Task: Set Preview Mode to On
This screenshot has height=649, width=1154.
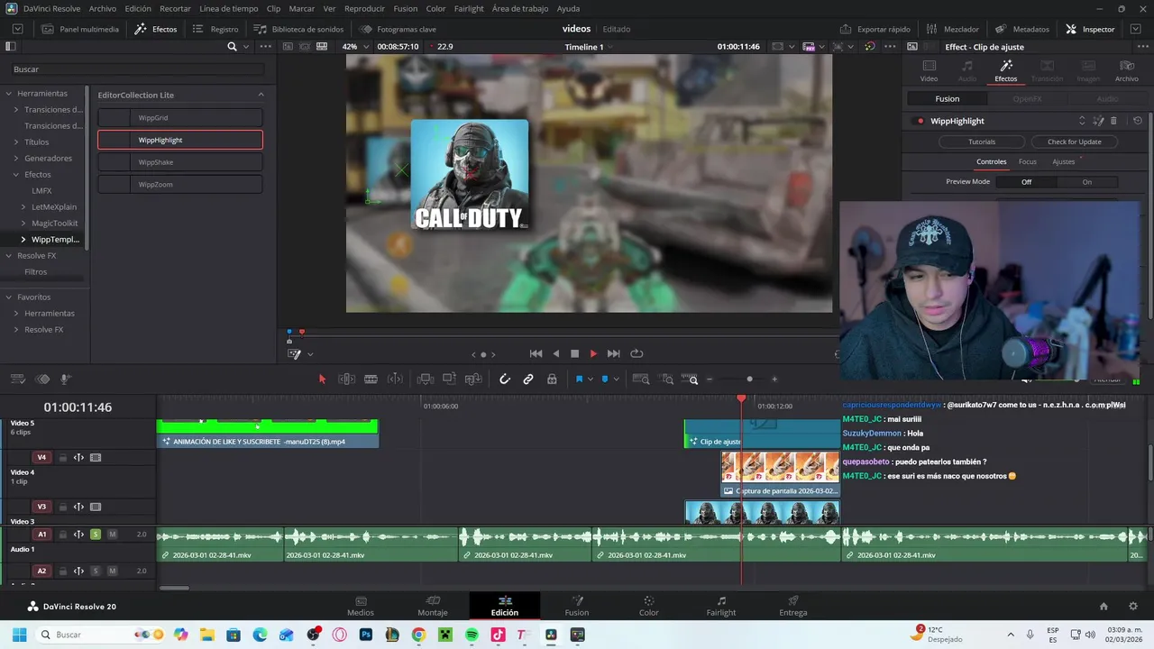Action: click(1087, 182)
